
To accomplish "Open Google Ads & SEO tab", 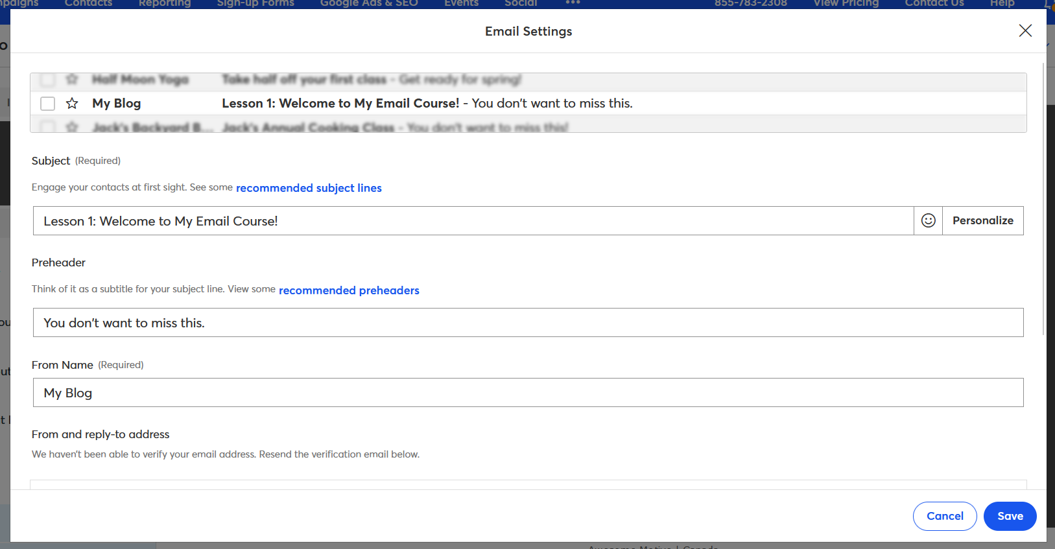I will (369, 3).
